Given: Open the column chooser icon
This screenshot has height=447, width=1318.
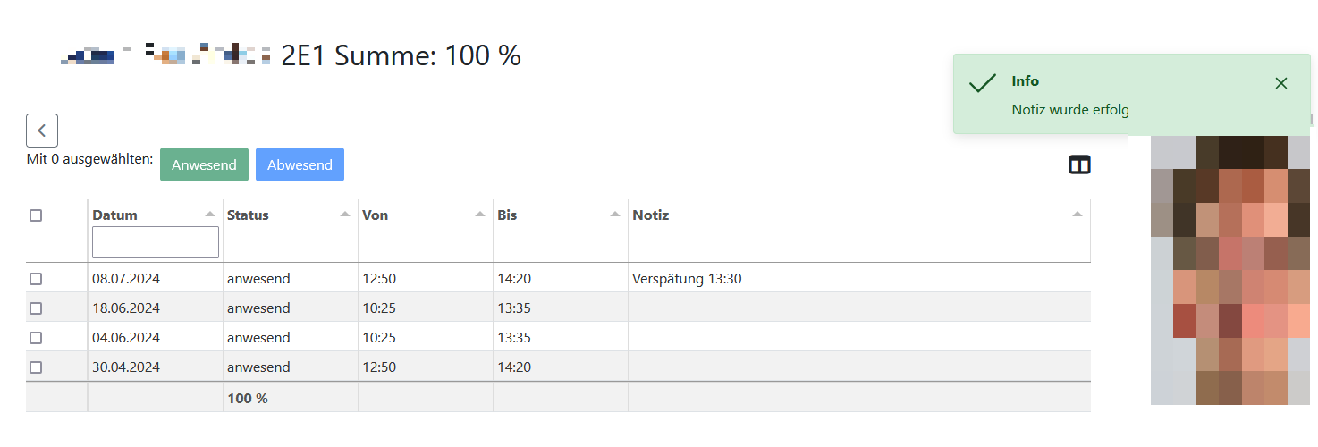Looking at the screenshot, I should pos(1079,164).
